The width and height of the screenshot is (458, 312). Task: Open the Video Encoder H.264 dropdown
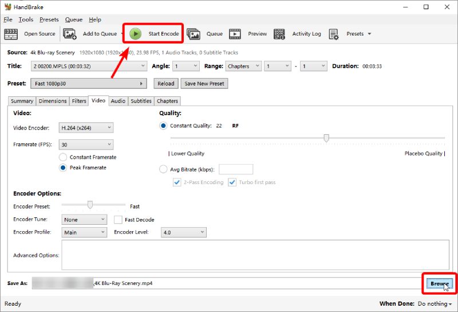pos(86,127)
